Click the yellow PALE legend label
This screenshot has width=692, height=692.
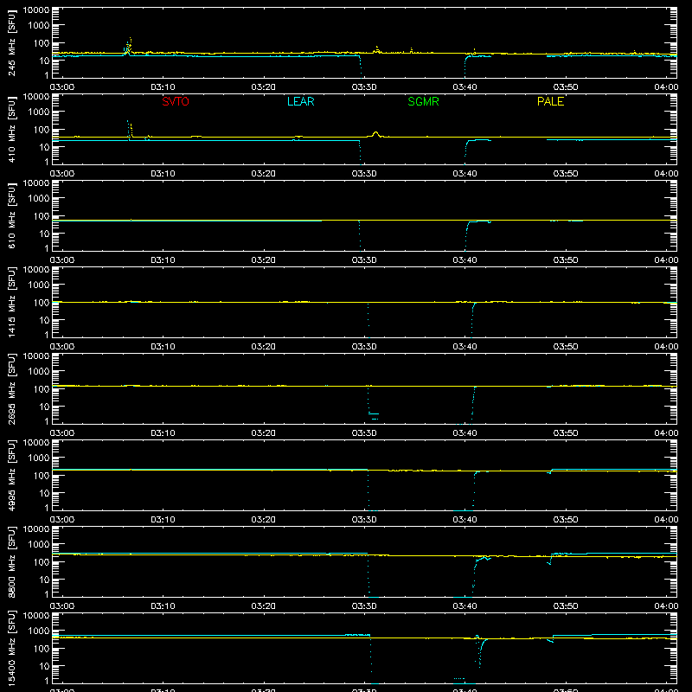pos(550,101)
